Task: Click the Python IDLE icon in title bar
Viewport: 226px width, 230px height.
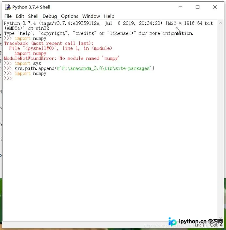Action: point(8,7)
